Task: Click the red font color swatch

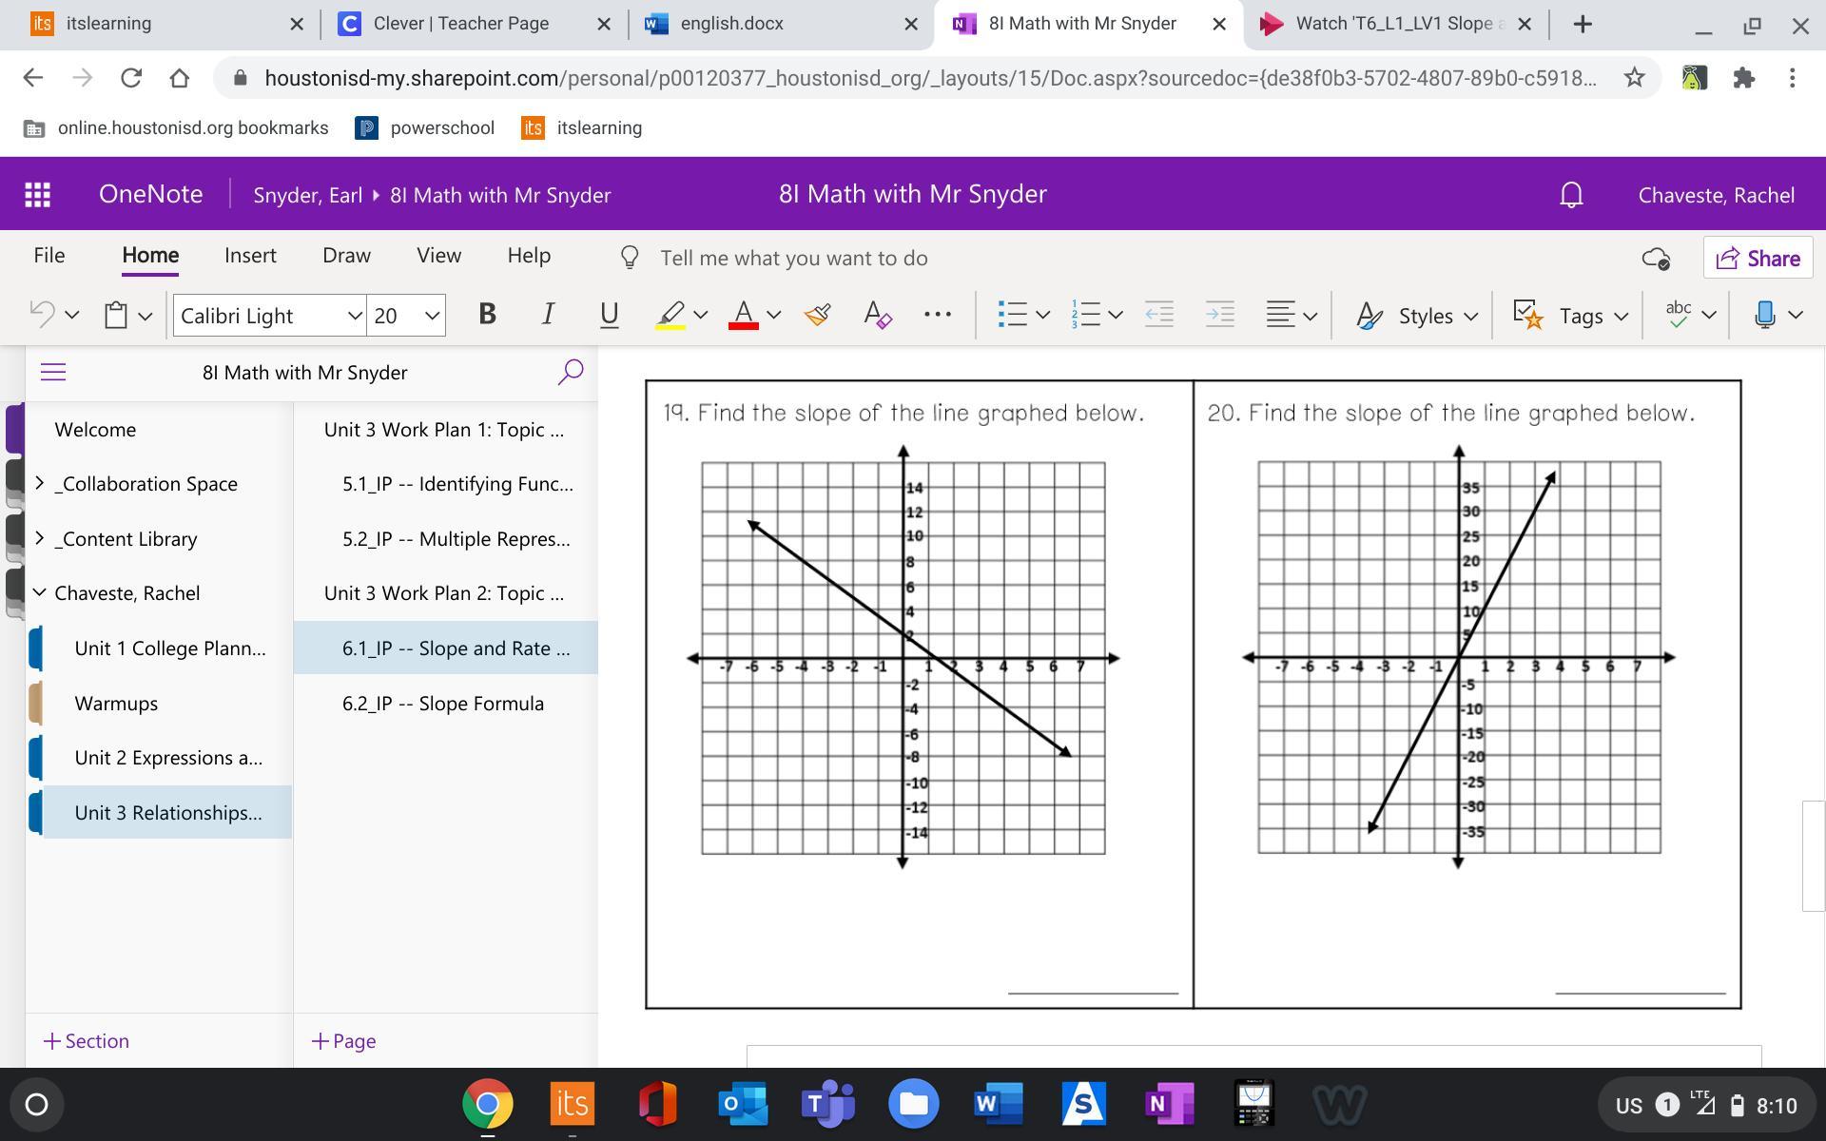Action: pos(743,315)
